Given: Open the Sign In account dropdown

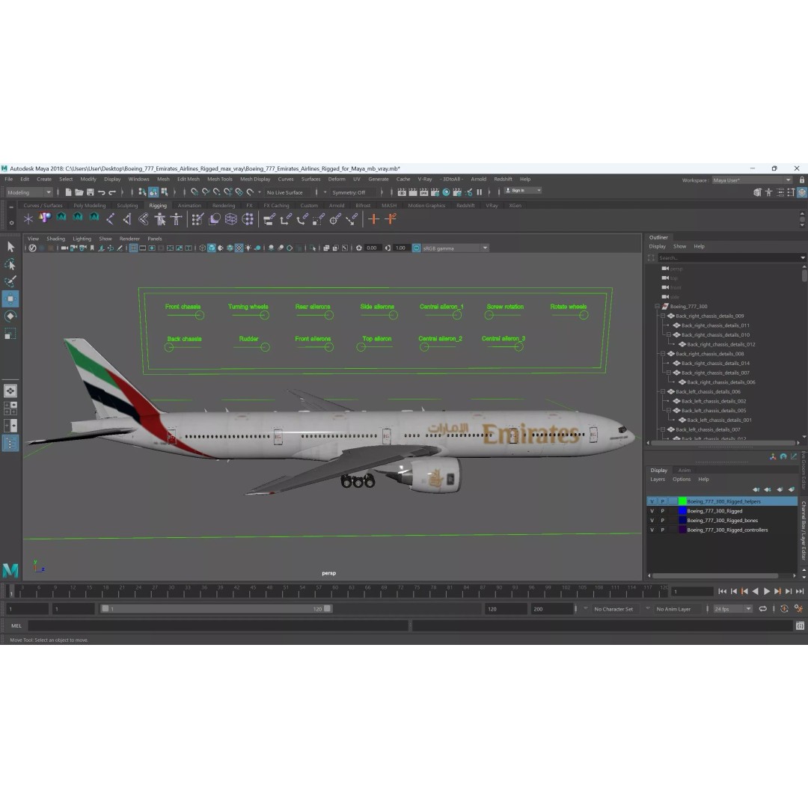Looking at the screenshot, I should coord(522,191).
